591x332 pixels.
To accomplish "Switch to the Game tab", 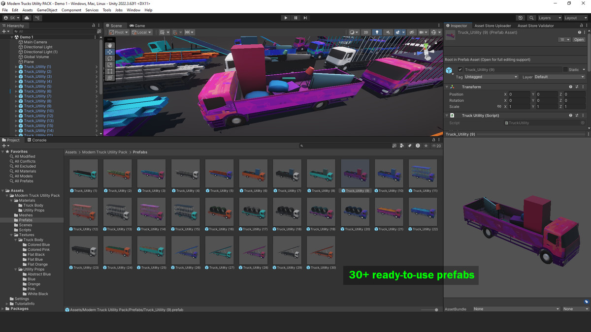I will pos(137,26).
